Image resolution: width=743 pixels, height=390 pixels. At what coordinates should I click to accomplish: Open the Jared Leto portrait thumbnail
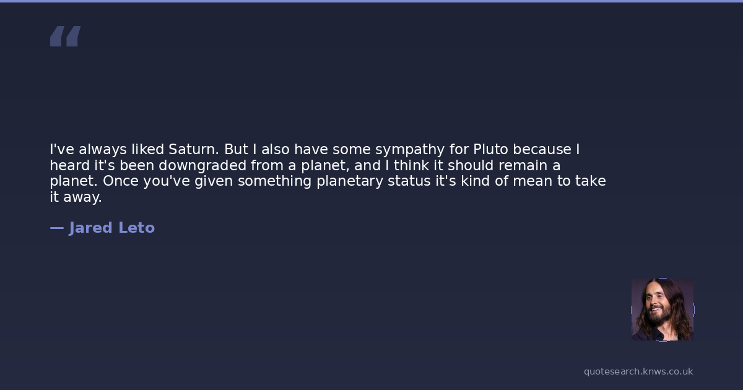click(x=662, y=310)
